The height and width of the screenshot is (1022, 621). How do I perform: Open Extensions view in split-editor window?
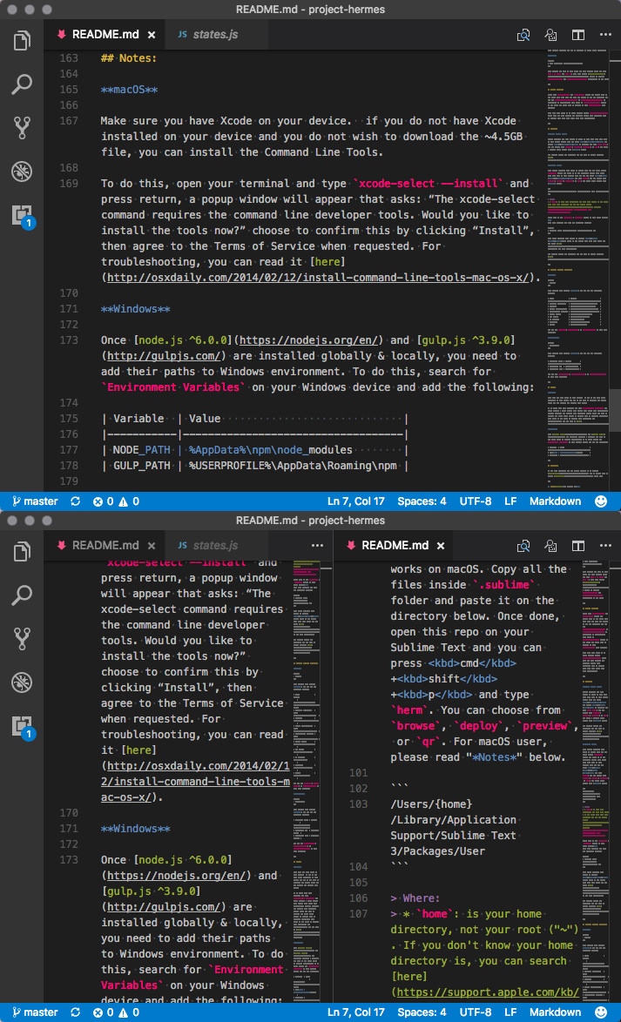(x=23, y=727)
